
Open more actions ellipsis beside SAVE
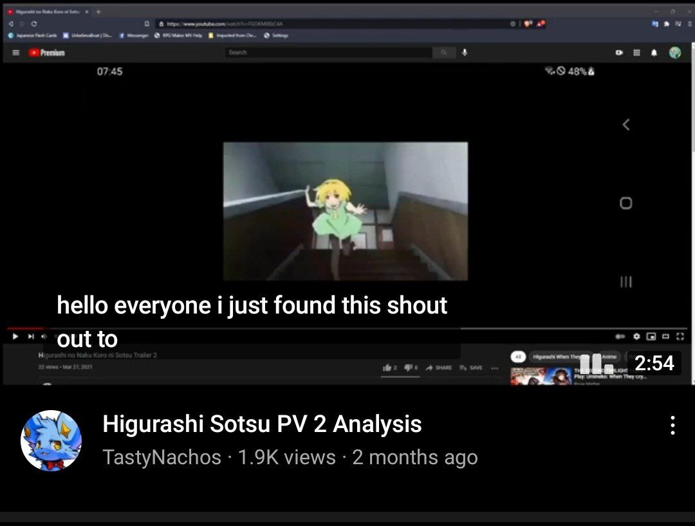point(495,368)
